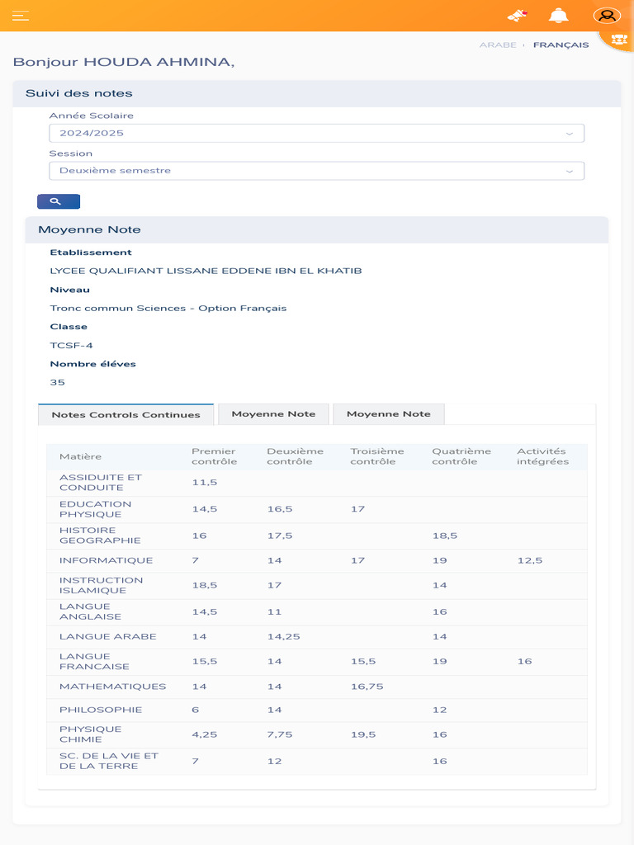Click the Nombre éléves value 35

tap(57, 383)
